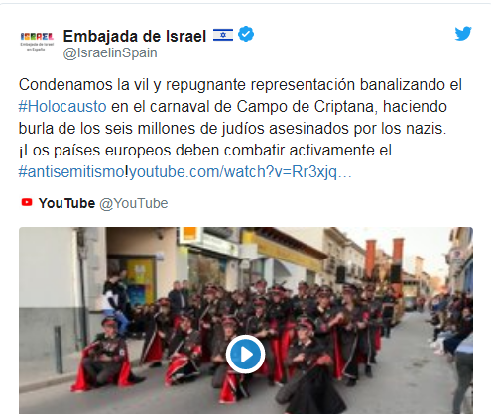491x414 pixels.
Task: Click the bold YouTube source label
Action: point(66,203)
